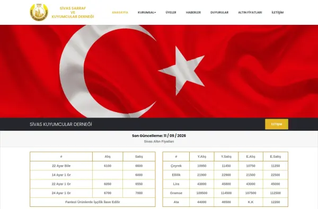Click the 6100 buy price cell
The width and height of the screenshot is (318, 209).
(108, 166)
